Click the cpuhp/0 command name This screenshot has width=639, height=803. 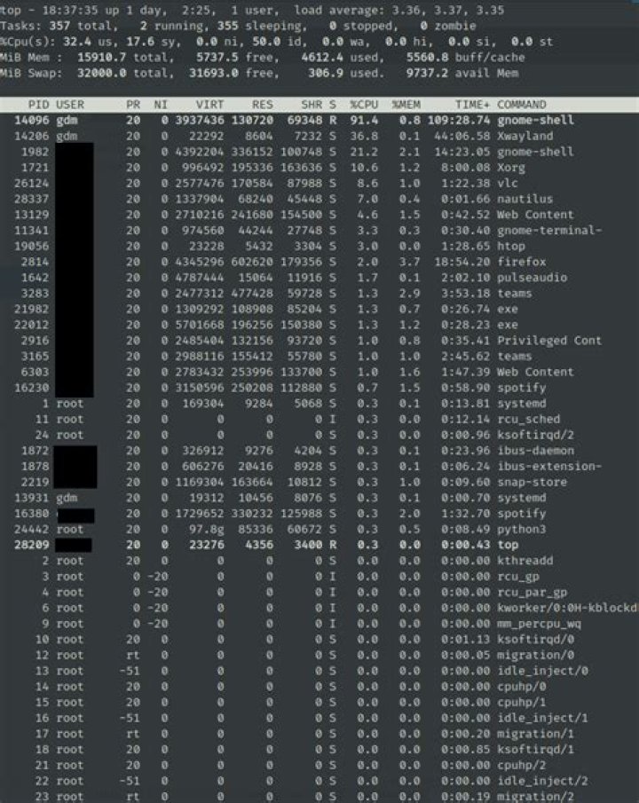521,687
